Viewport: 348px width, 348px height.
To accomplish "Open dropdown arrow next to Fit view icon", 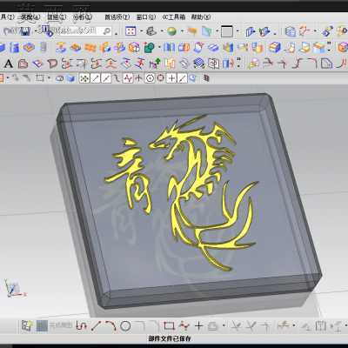I will click(141, 31).
